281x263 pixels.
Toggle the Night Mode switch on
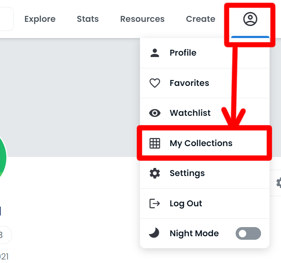[x=248, y=233]
